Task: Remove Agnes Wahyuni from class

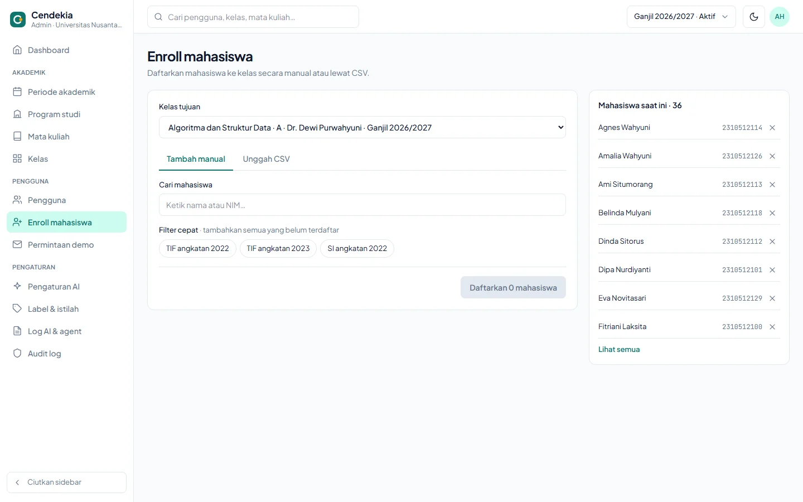Action: 772,128
